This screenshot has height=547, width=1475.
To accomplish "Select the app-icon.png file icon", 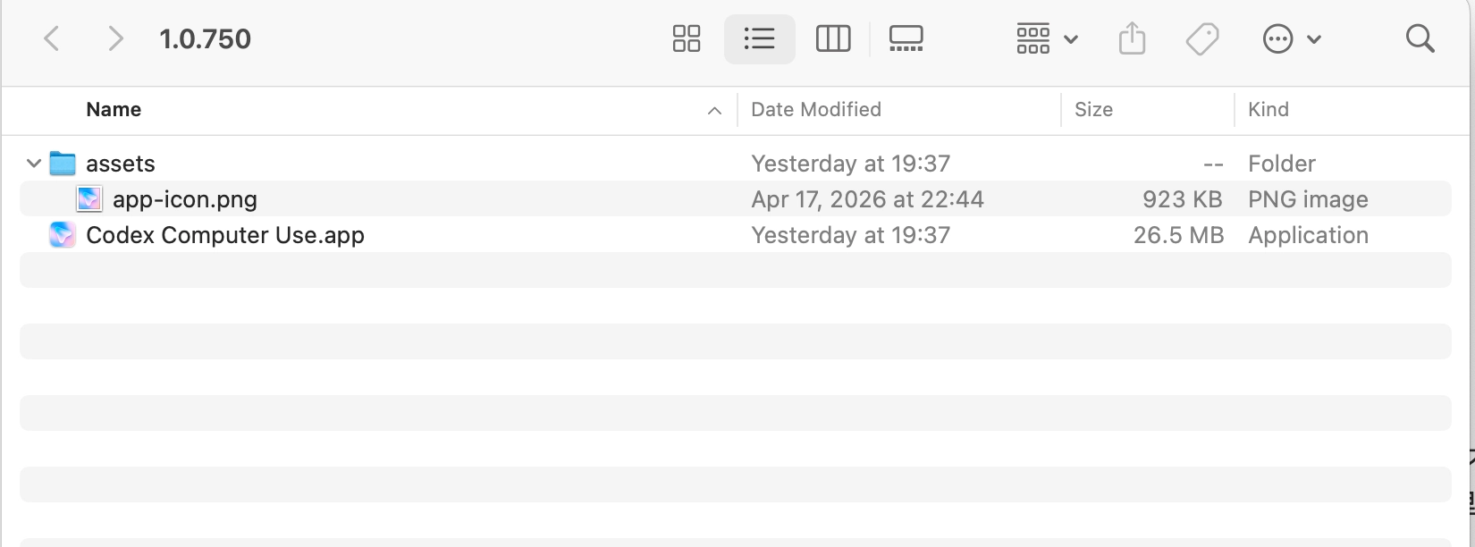I will click(x=89, y=199).
